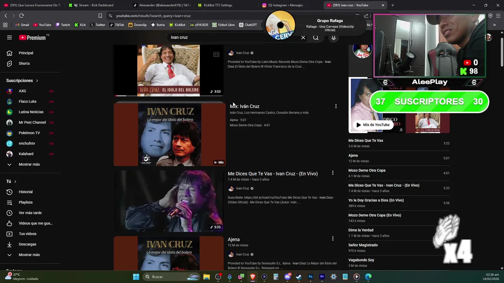Open Mix Ivan Cruz playlist thumbnail
Screen dimensions: 504x283
pos(170,134)
